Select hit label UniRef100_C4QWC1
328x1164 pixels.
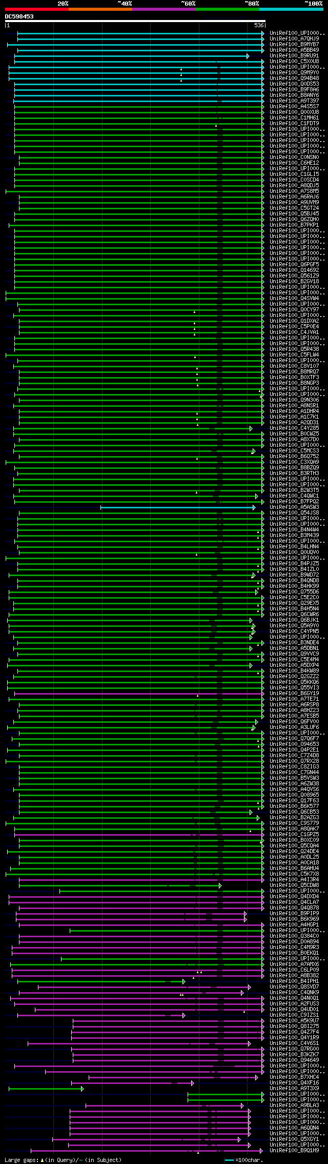tap(294, 496)
